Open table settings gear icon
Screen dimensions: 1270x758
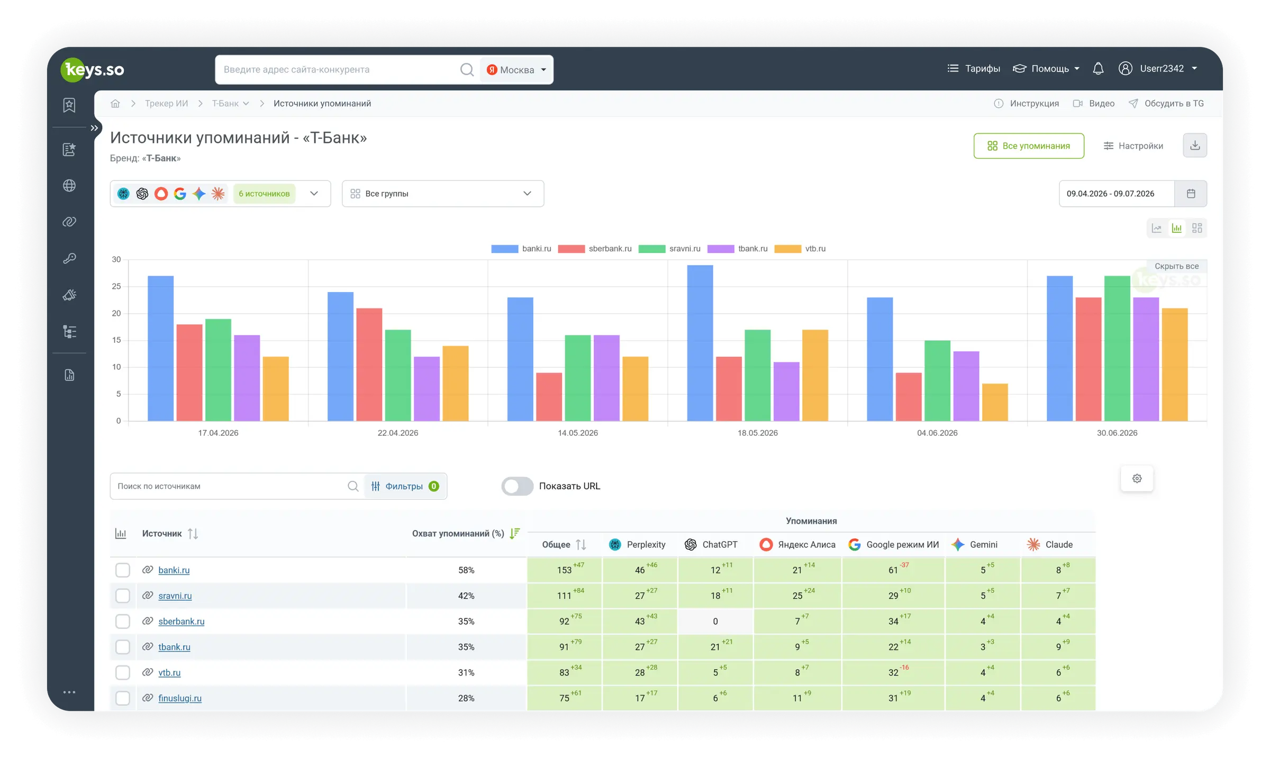click(1137, 479)
